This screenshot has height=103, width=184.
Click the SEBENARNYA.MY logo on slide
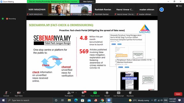(x=52, y=40)
